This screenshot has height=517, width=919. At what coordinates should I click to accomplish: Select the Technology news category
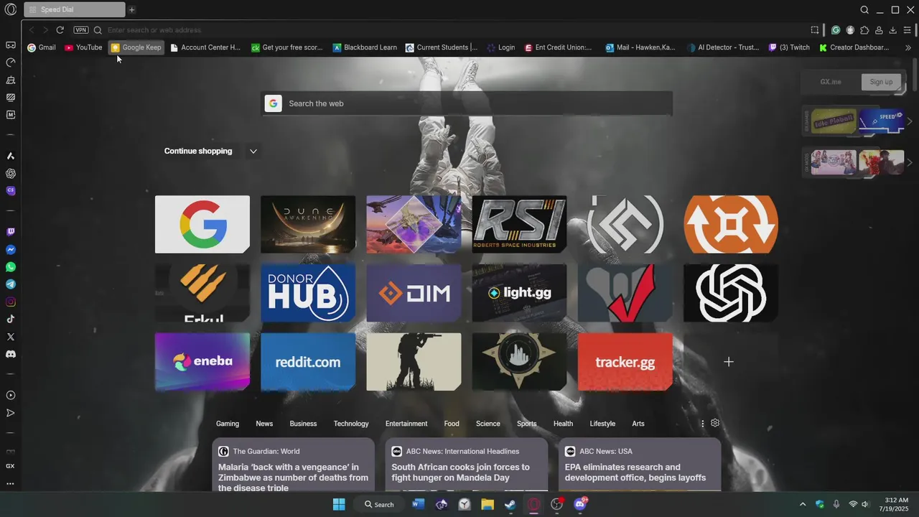[351, 424]
